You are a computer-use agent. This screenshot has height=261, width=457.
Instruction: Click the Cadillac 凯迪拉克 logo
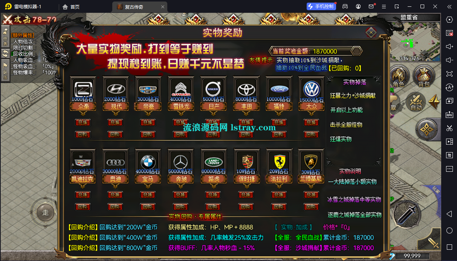83,162
